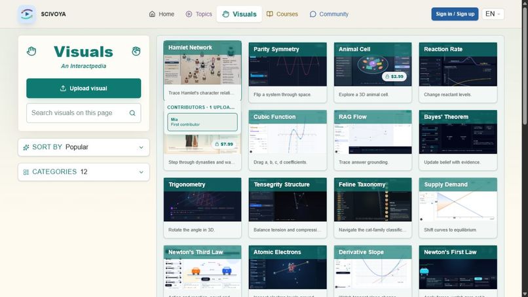The image size is (528, 297).
Task: Click the Scivoya logo icon
Action: [x=27, y=14]
